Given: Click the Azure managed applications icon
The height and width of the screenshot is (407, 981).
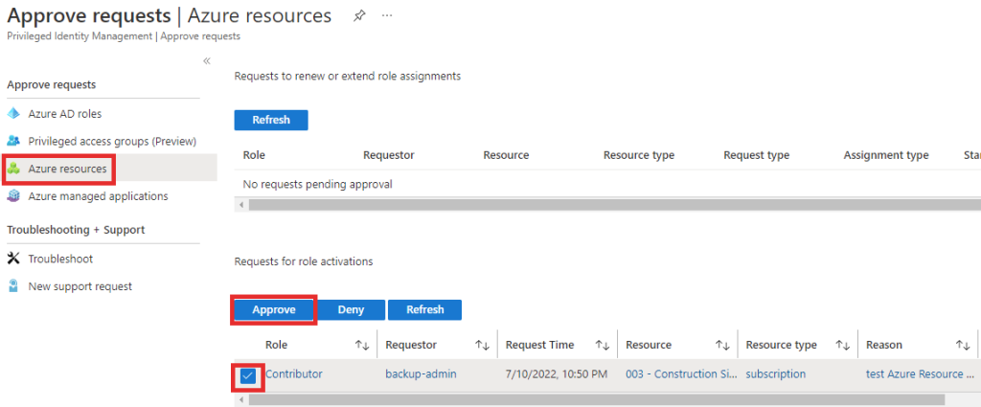Looking at the screenshot, I should click(13, 196).
